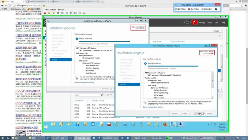Click the Previous button in back wizard
The width and height of the screenshot is (248, 140).
point(106,89)
